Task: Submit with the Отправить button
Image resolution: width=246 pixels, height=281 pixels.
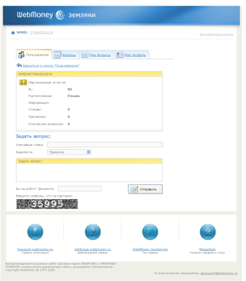Action: (145, 189)
